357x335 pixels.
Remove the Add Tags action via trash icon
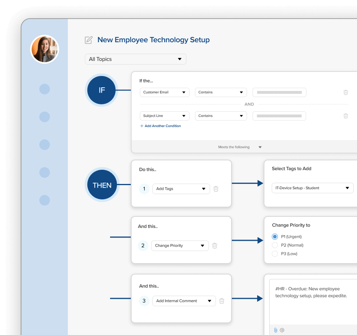tap(216, 189)
